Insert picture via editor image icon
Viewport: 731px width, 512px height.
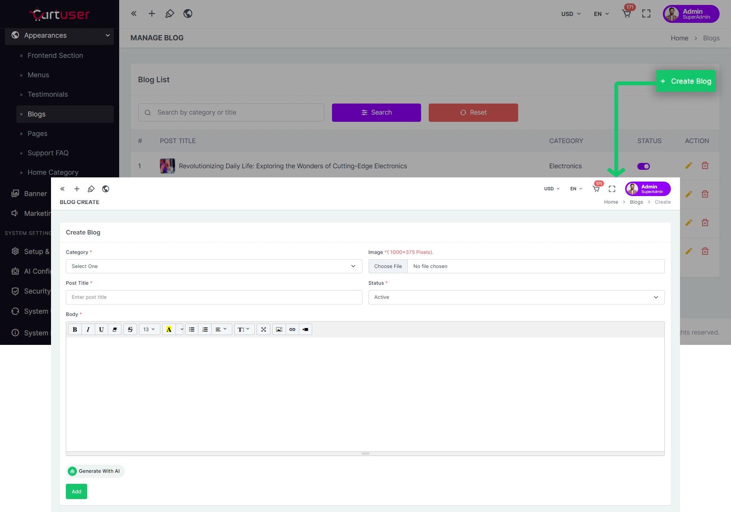click(279, 329)
